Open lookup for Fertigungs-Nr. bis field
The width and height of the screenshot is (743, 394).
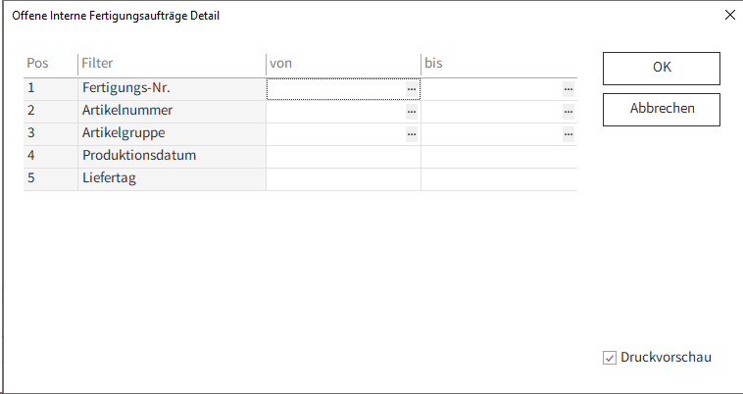coord(568,89)
